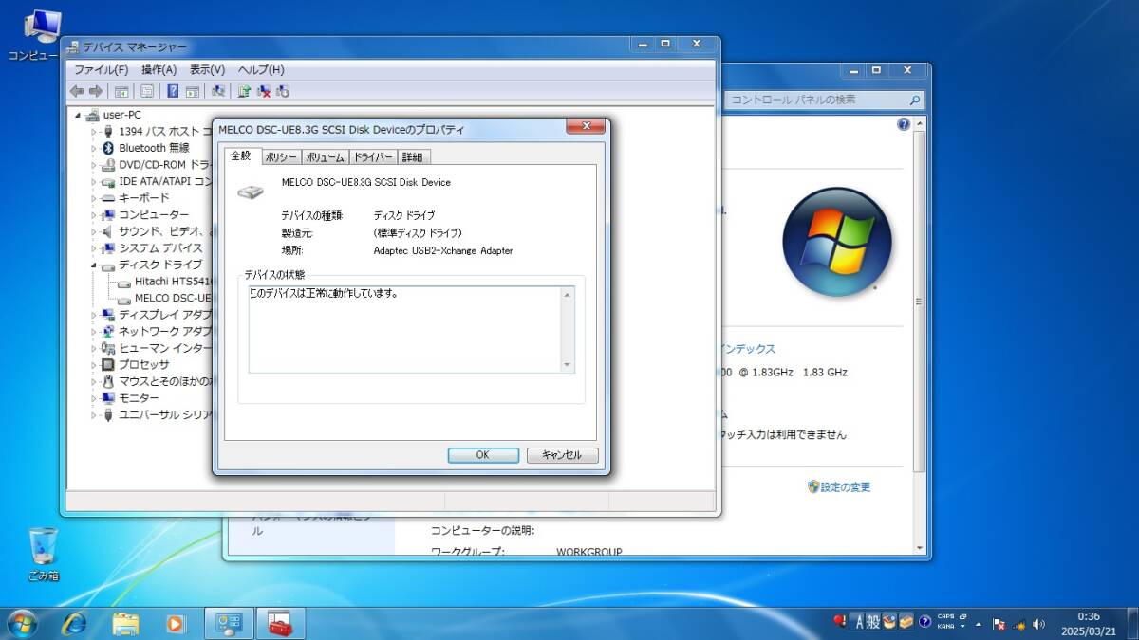Expand the Bluetooth 無線 node
This screenshot has width=1139, height=640.
pos(94,149)
